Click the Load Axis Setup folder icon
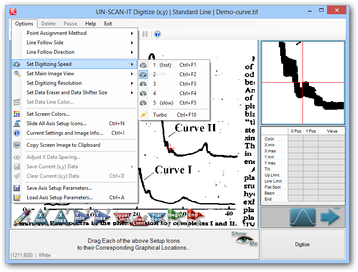The height and width of the screenshot is (272, 358). [x=17, y=197]
